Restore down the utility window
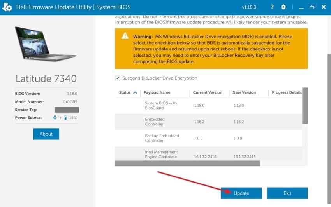Image resolution: width=331 pixels, height=207 pixels. coord(312,7)
